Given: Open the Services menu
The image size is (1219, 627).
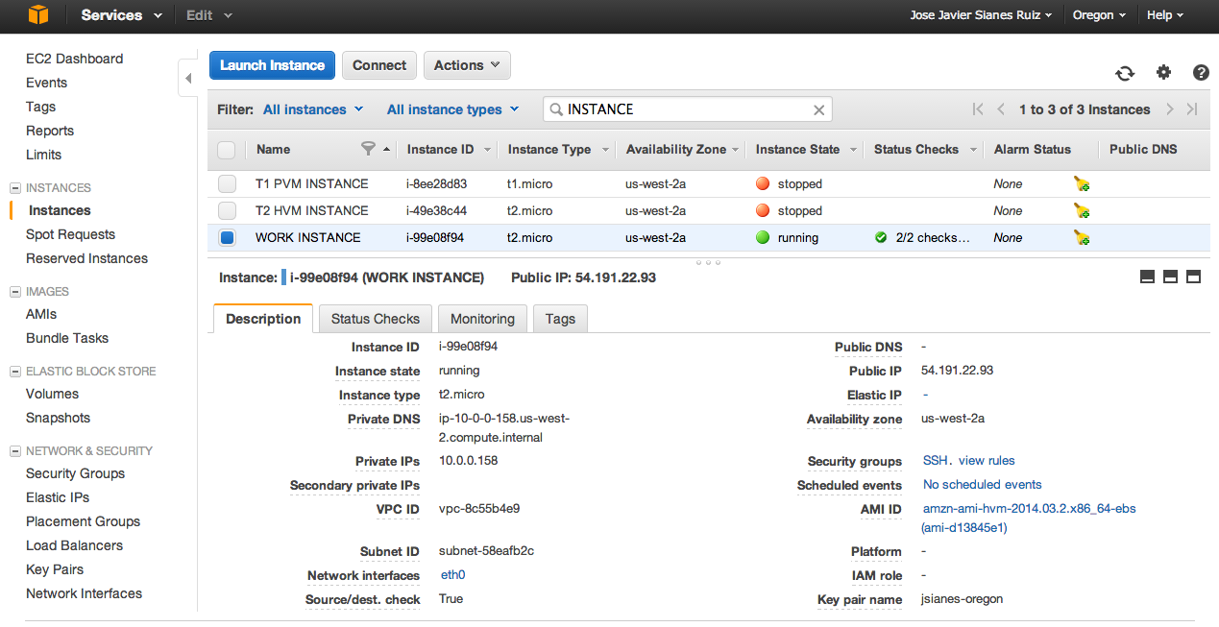Looking at the screenshot, I should 121,15.
